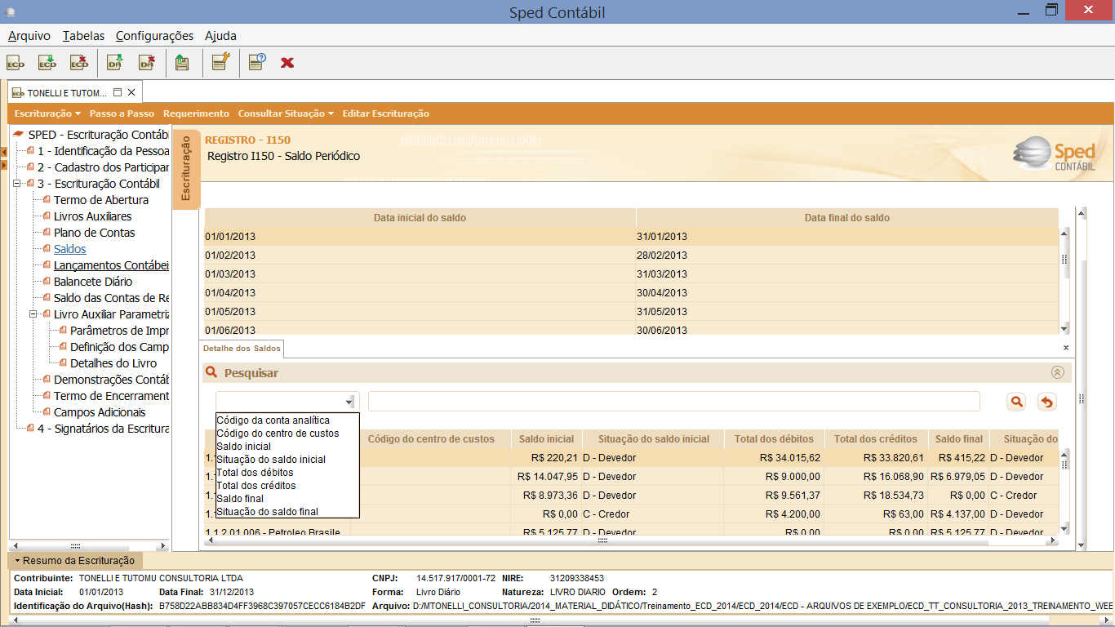This screenshot has width=1115, height=627.
Task: Open the Configurações menu
Action: tap(154, 36)
